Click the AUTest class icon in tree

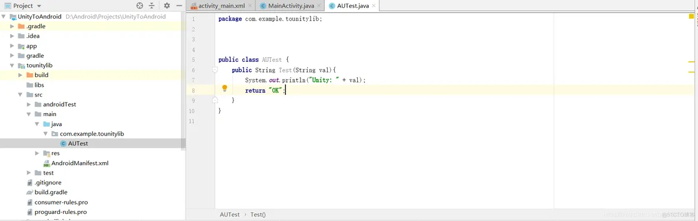(64, 143)
